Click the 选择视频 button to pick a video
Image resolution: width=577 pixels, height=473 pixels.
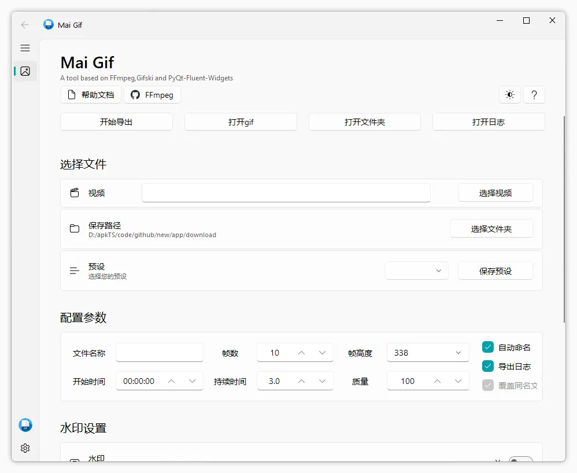click(495, 193)
